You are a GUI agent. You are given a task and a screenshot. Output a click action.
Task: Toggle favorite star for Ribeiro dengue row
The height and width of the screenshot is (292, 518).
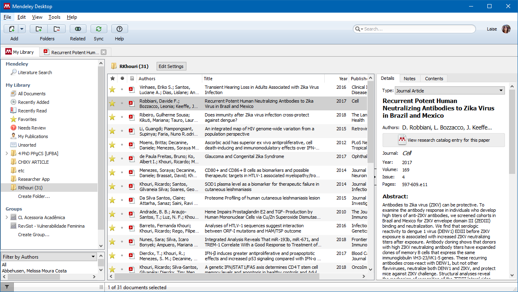pyautogui.click(x=112, y=117)
